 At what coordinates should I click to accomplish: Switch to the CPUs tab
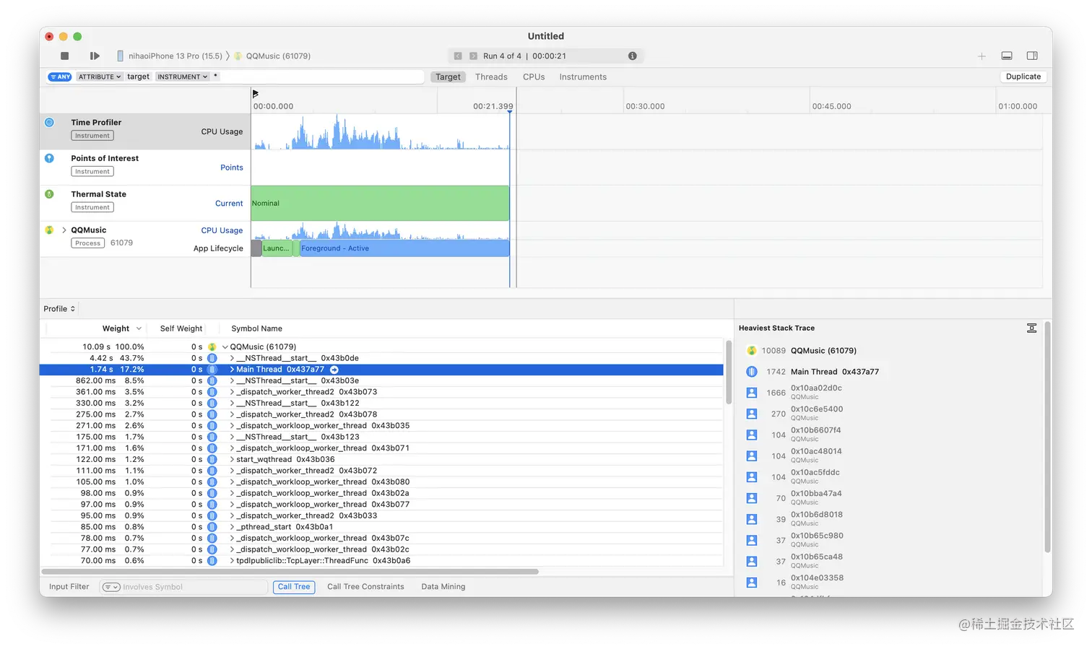(x=534, y=77)
